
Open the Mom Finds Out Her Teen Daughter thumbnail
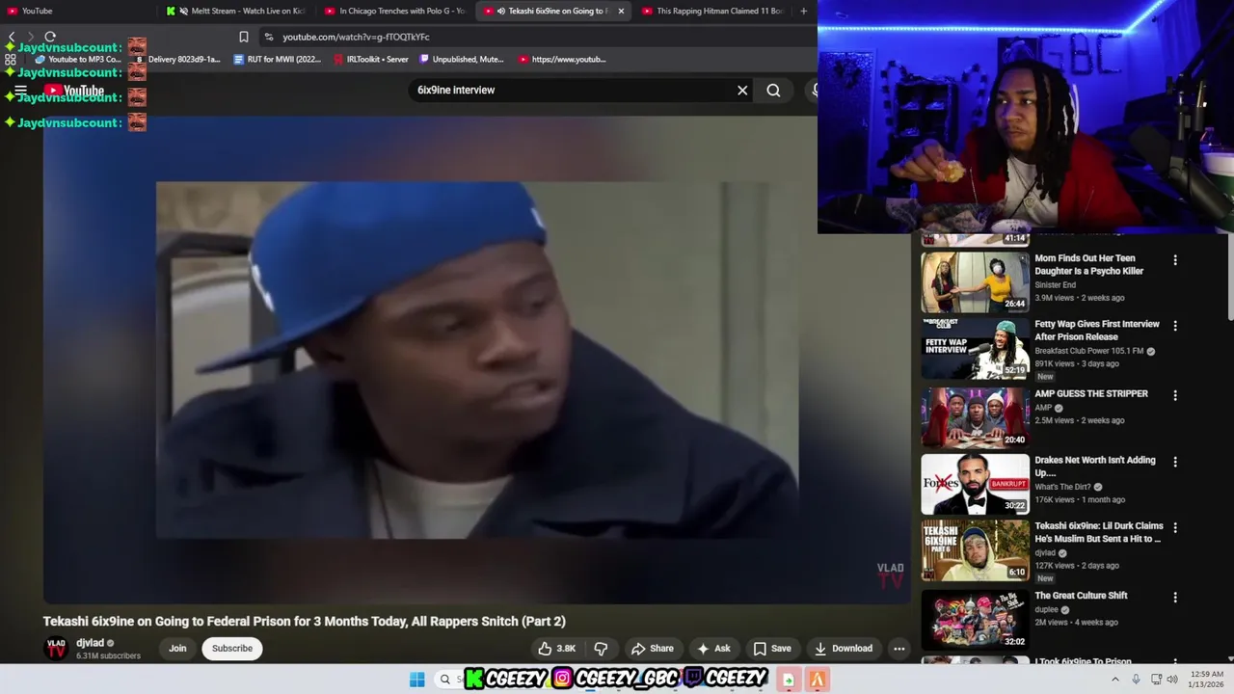(975, 282)
